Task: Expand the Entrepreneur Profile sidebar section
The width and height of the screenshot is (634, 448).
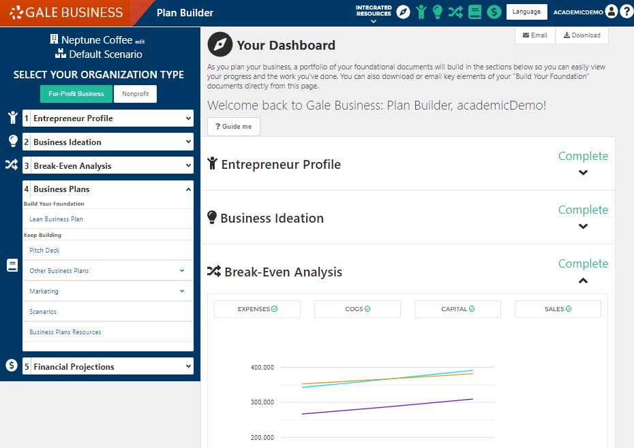Action: [x=108, y=118]
